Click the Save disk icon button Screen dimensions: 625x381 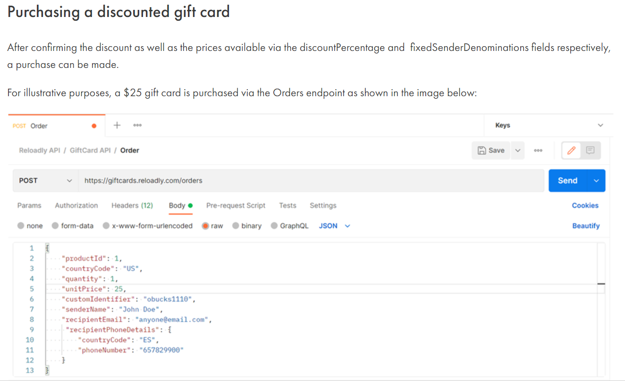491,150
